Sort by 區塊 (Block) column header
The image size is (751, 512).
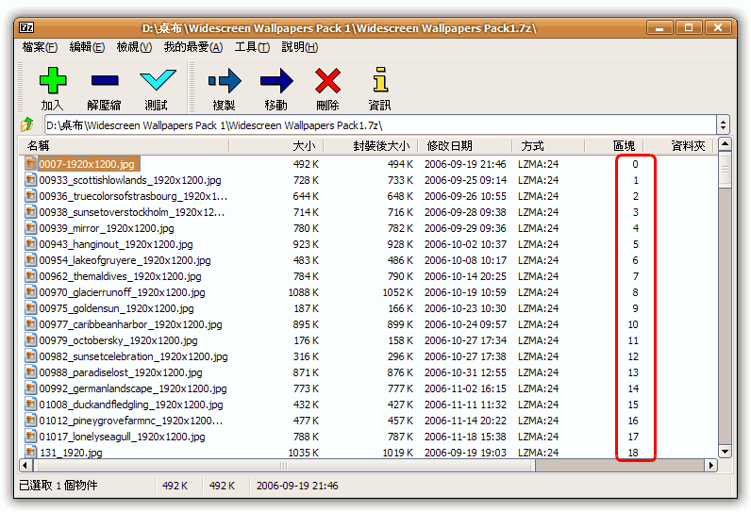coord(613,145)
